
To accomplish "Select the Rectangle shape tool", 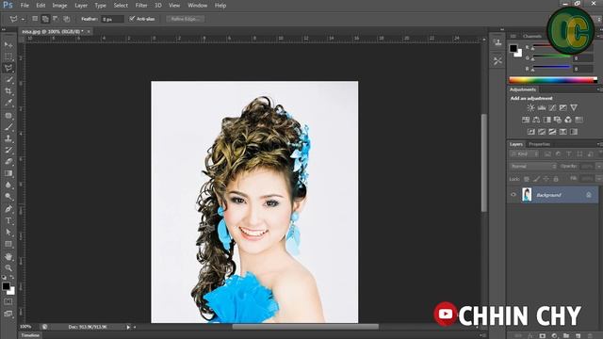I will click(x=8, y=244).
